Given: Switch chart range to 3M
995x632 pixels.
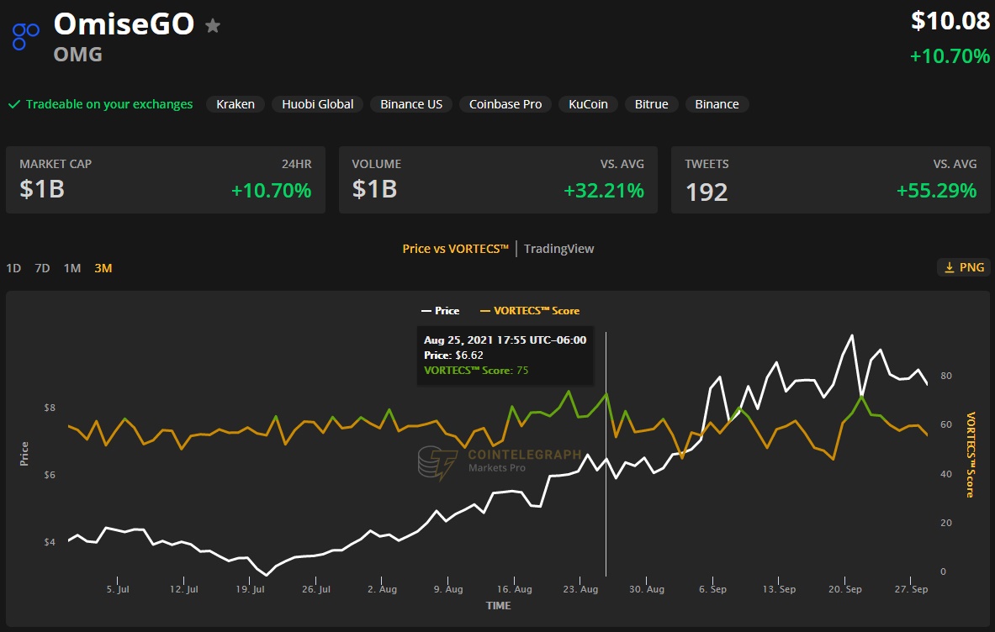Looking at the screenshot, I should 103,268.
